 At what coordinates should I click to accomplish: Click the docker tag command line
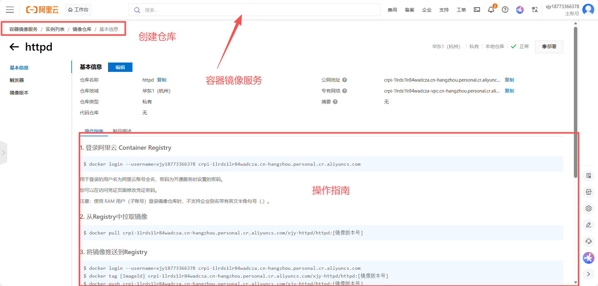tap(236, 276)
